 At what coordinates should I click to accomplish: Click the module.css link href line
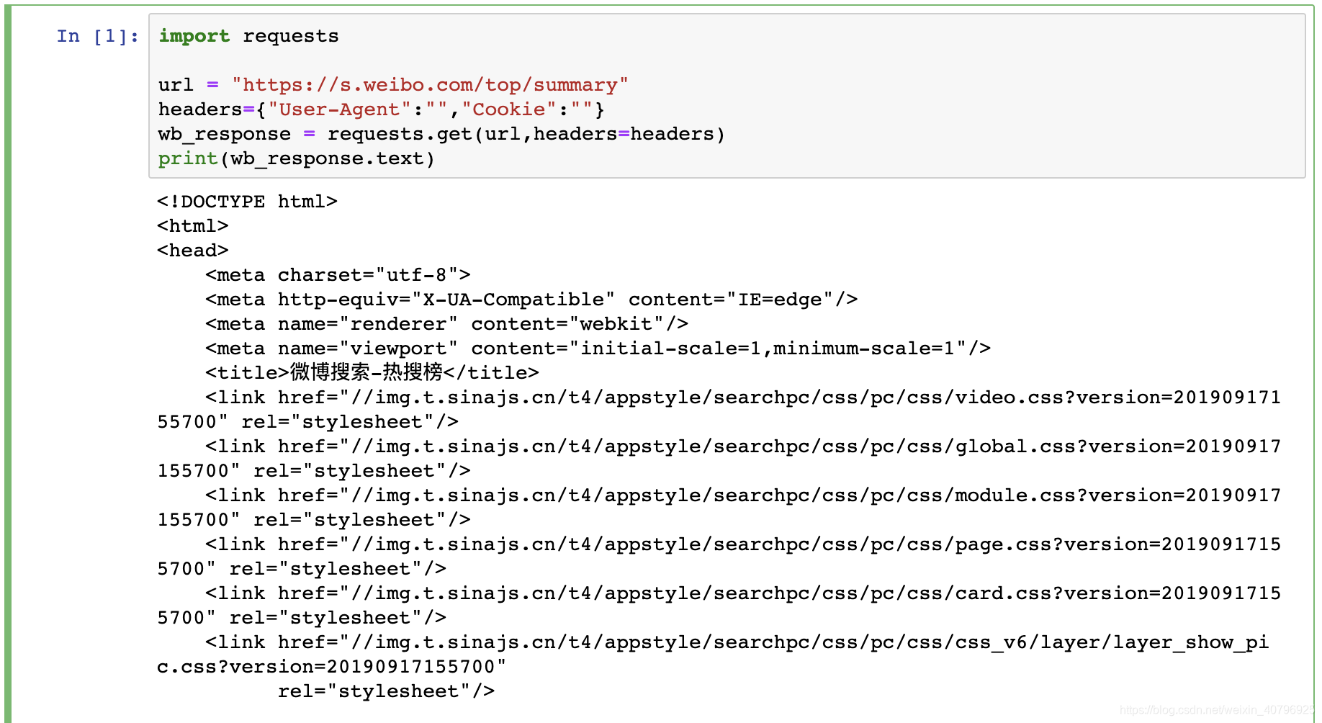(x=743, y=495)
